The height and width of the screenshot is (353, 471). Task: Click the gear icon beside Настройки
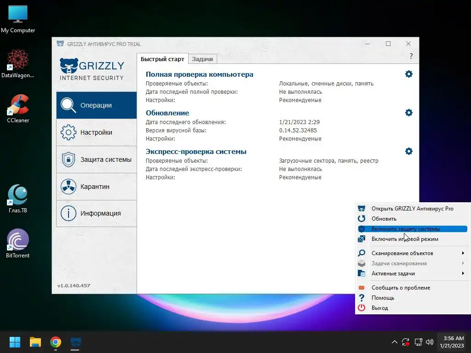coord(68,132)
